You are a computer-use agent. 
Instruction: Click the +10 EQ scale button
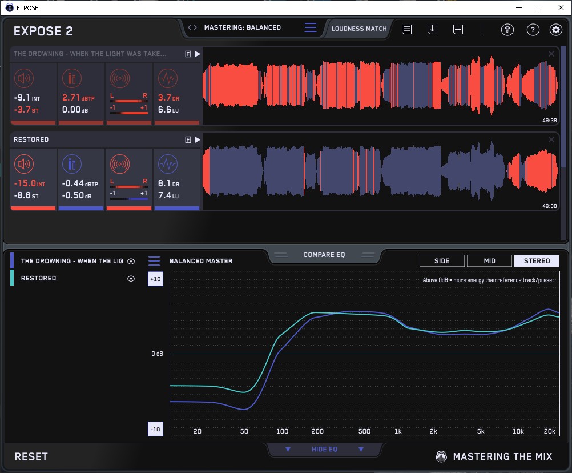pos(156,279)
